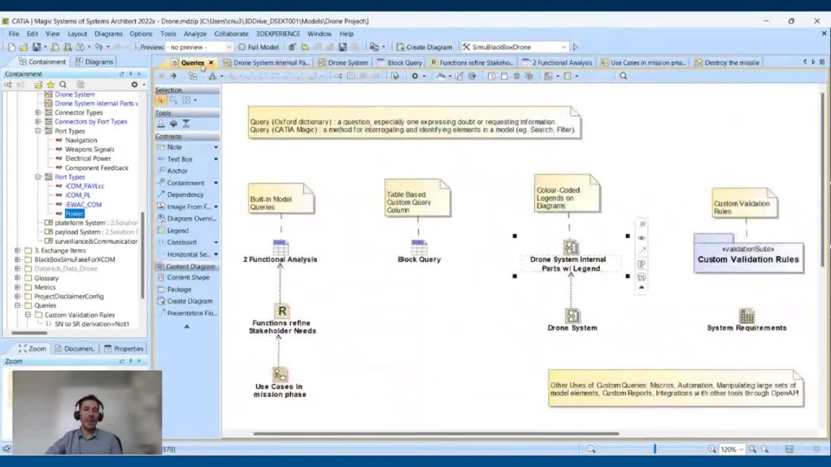
Task: Open the Constraint tool dropdown arrow
Action: (216, 242)
